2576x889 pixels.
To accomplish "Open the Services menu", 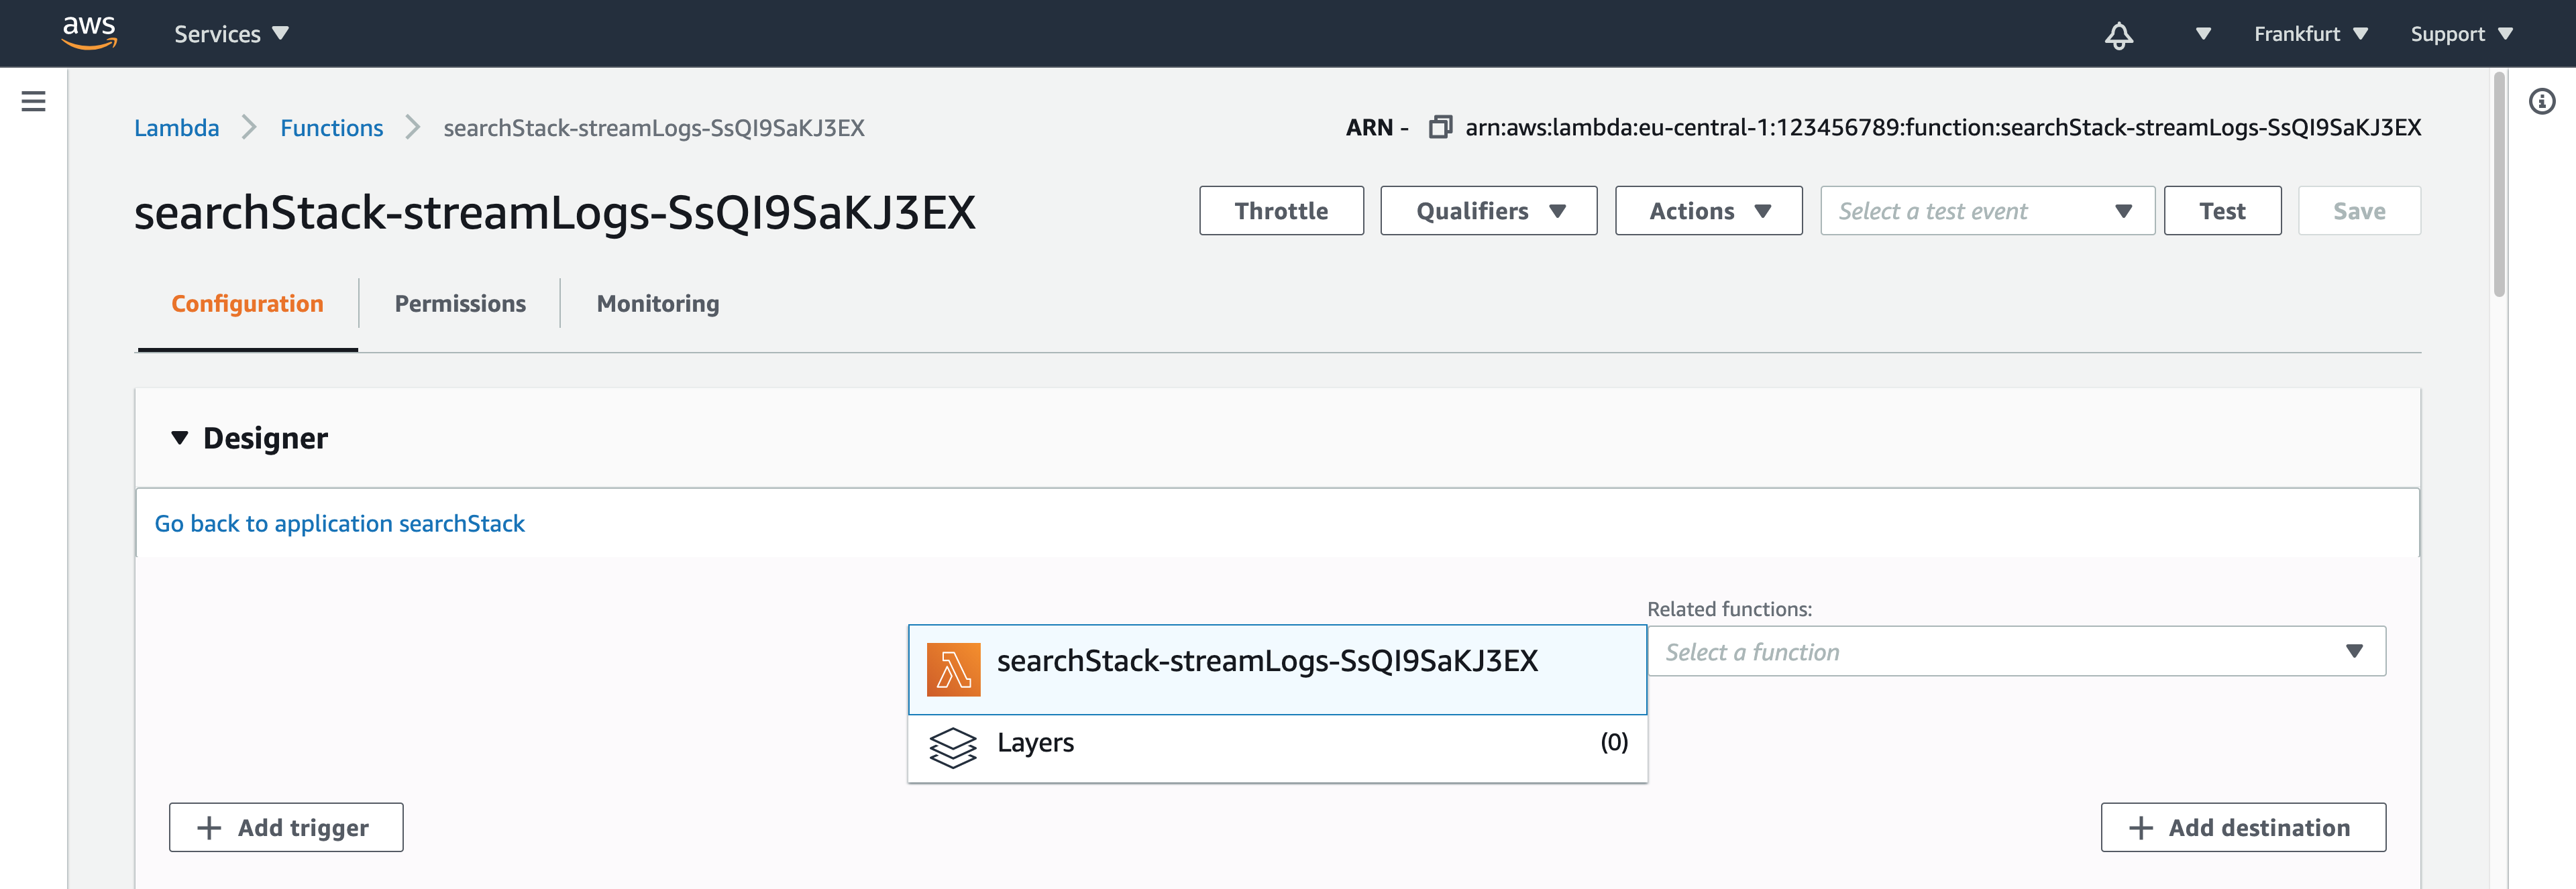I will click(230, 33).
